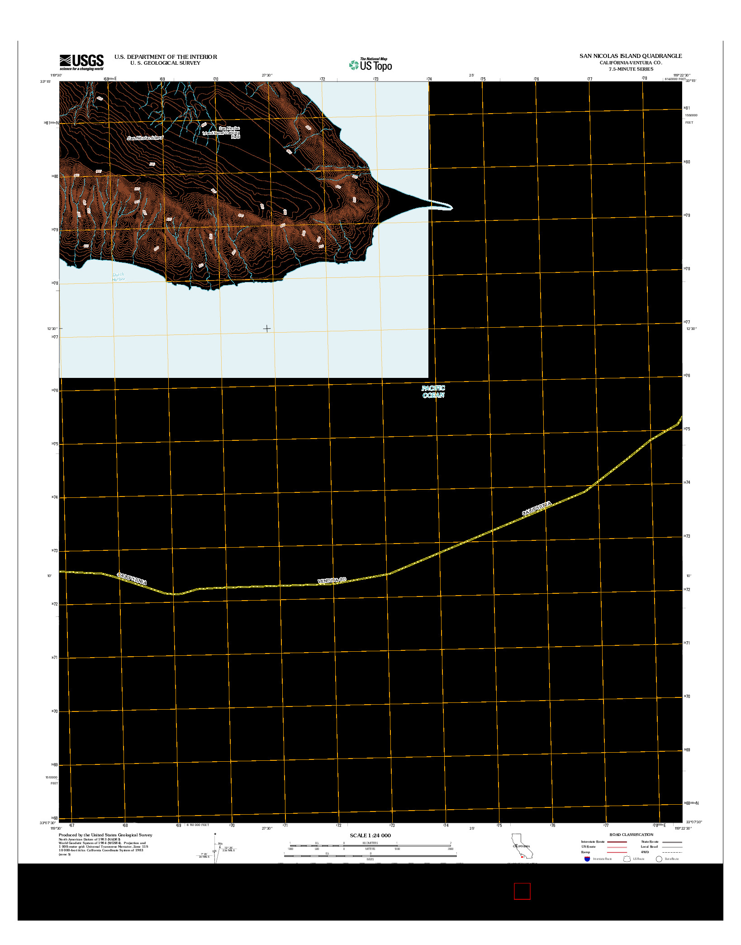Click the San Nicolas Island map label

(145, 138)
